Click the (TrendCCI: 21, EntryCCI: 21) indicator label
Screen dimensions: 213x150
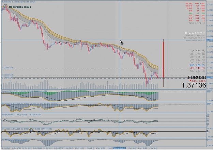coord(27,129)
